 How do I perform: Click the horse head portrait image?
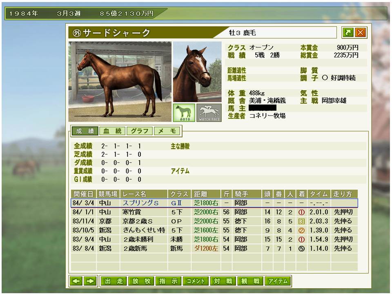click(x=197, y=72)
